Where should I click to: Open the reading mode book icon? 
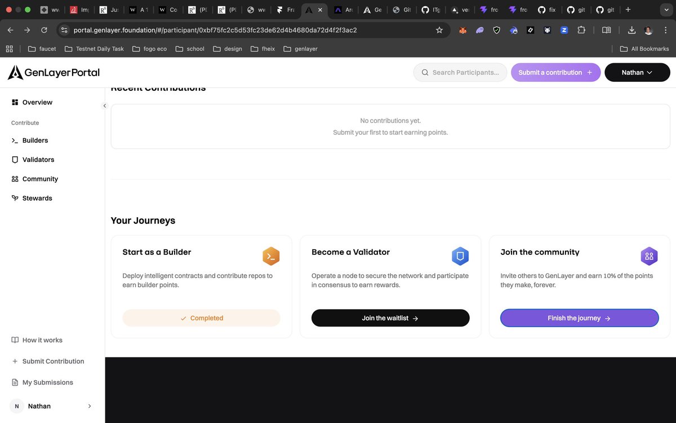[606, 30]
